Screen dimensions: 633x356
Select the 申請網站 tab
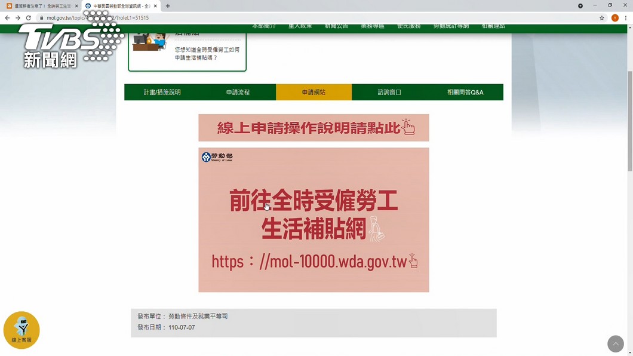[x=314, y=92]
